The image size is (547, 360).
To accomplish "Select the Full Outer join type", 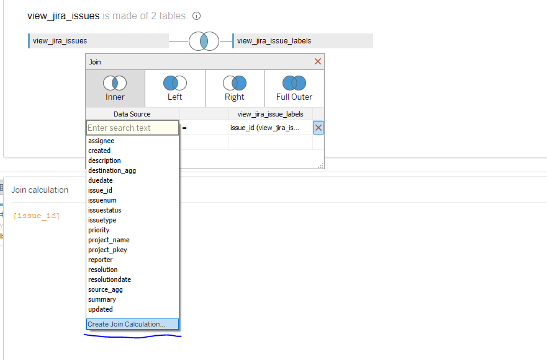I will (294, 89).
